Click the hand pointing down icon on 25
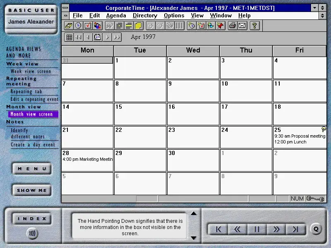 tap(324, 129)
